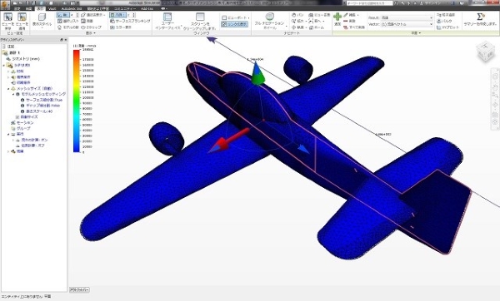The width and height of the screenshot is (500, 301).
Task: Switch to the Vault ribbon tab
Action: tap(52, 8)
